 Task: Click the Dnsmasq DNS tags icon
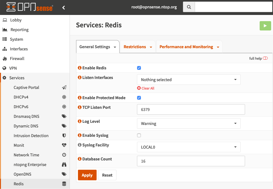click(x=64, y=116)
